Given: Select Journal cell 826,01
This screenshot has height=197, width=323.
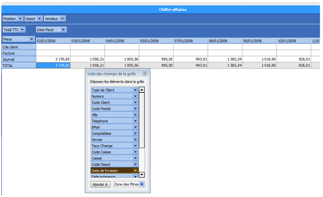Looking at the screenshot, I should (294, 59).
